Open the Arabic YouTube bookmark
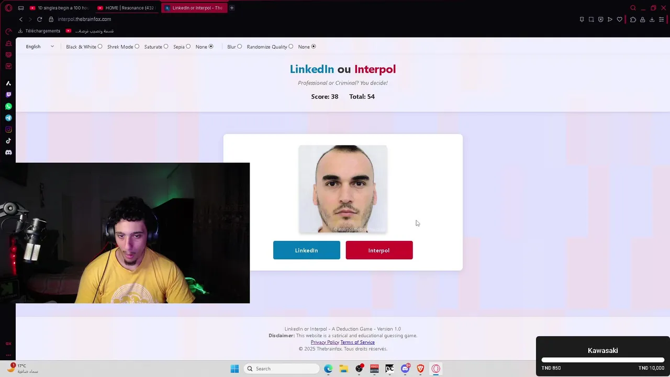 (x=90, y=31)
